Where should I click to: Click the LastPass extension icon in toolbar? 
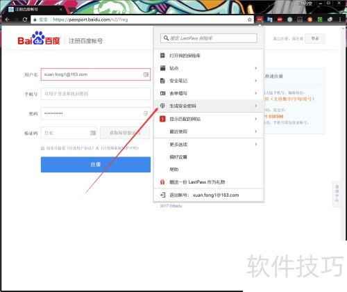[x=260, y=19]
